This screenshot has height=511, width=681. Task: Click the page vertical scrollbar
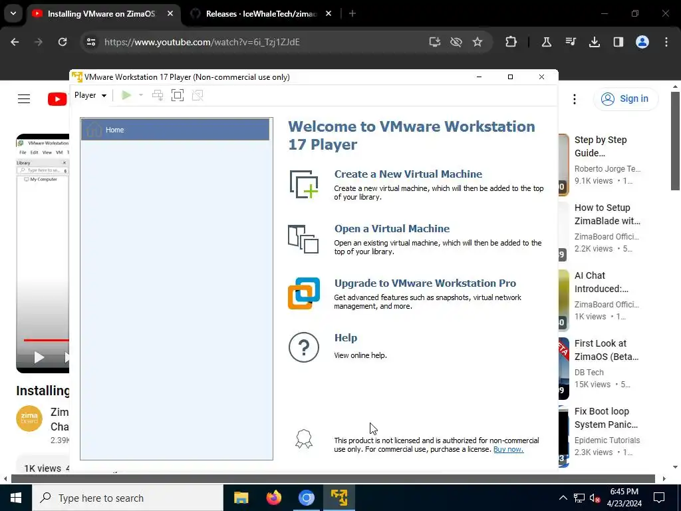tap(675, 141)
